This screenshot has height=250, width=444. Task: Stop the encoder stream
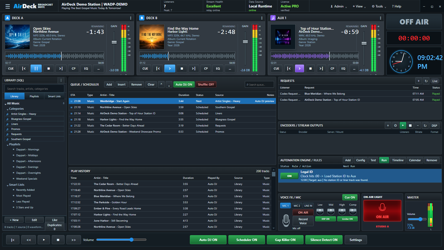click(x=410, y=126)
